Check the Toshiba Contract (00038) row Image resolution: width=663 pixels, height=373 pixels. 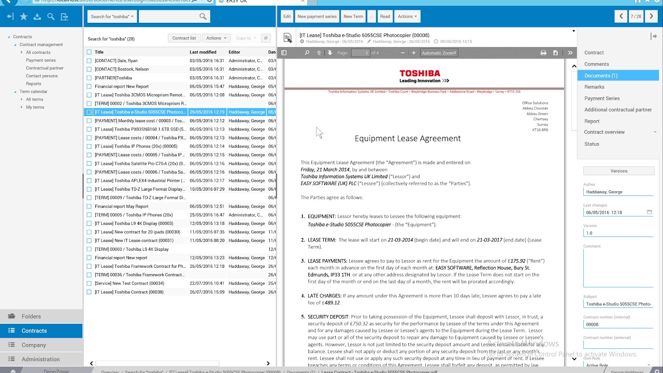[x=89, y=292]
